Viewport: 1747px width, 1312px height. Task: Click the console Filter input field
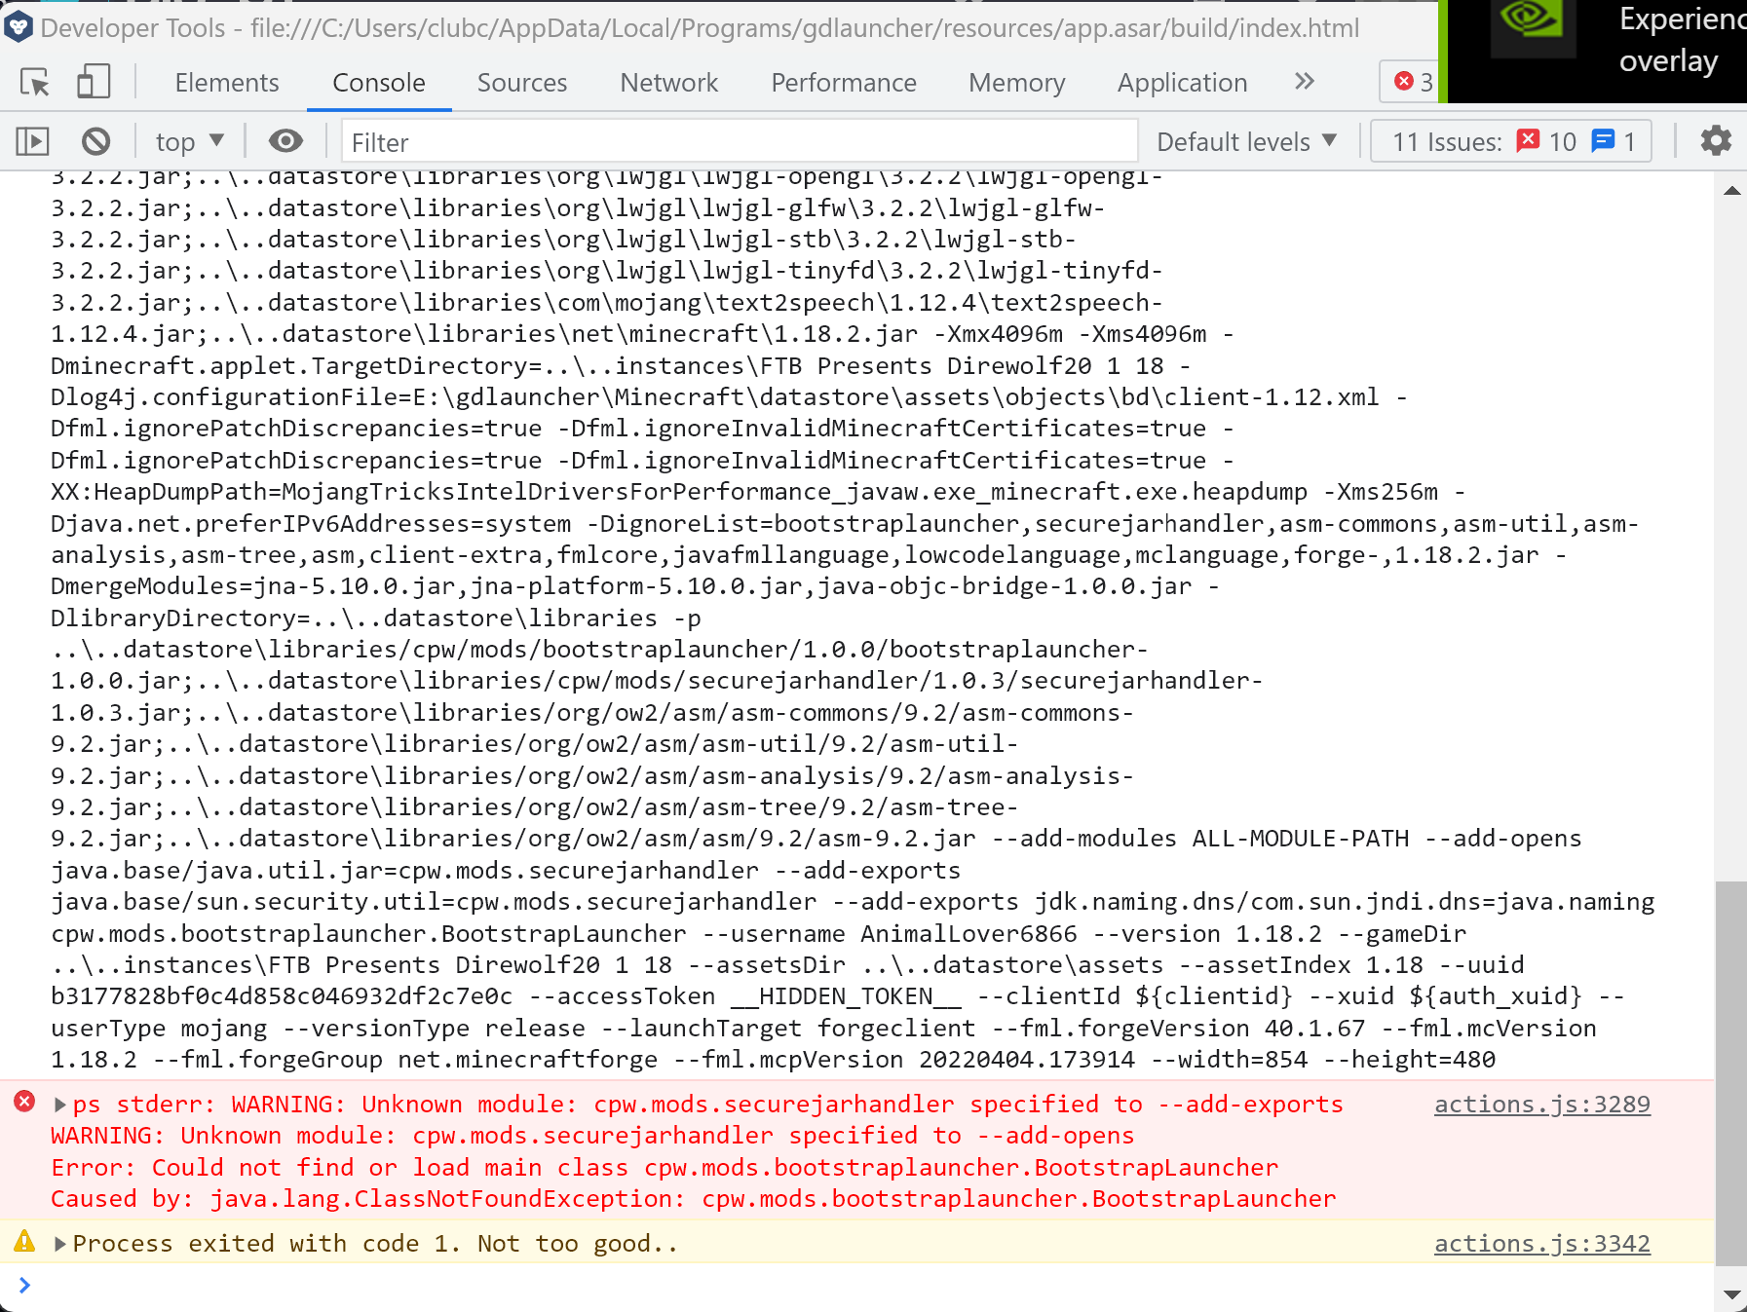[741, 141]
